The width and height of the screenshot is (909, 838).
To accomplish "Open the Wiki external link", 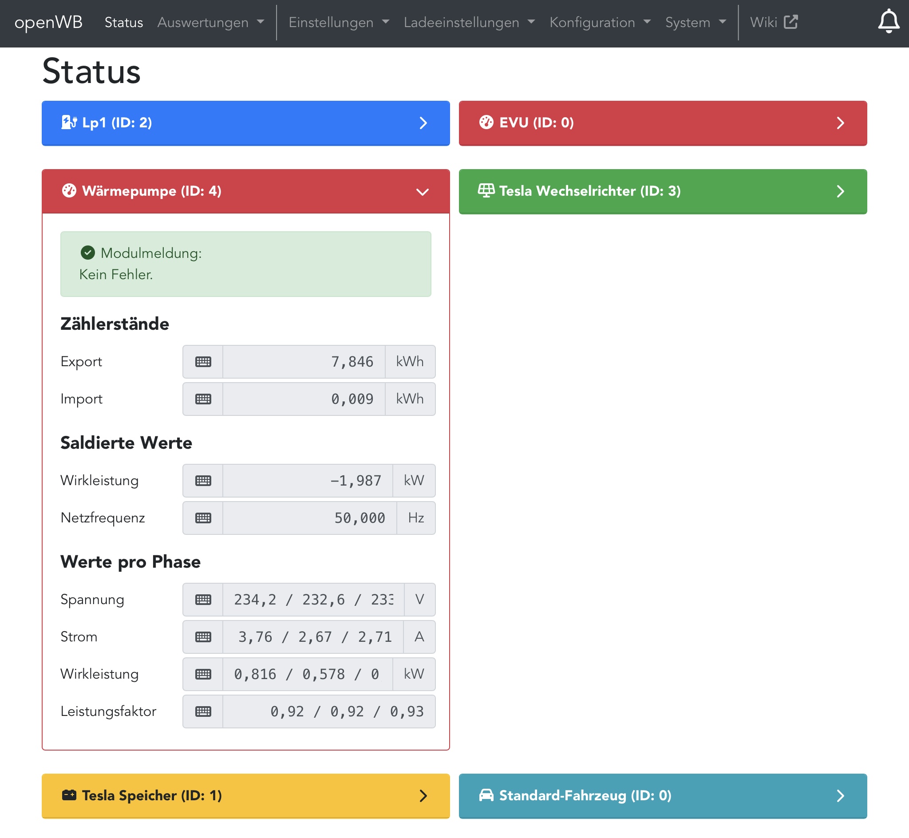I will 773,22.
